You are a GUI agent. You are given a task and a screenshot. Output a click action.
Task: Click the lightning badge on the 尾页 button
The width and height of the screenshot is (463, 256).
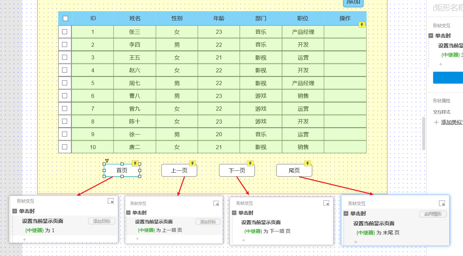point(308,163)
